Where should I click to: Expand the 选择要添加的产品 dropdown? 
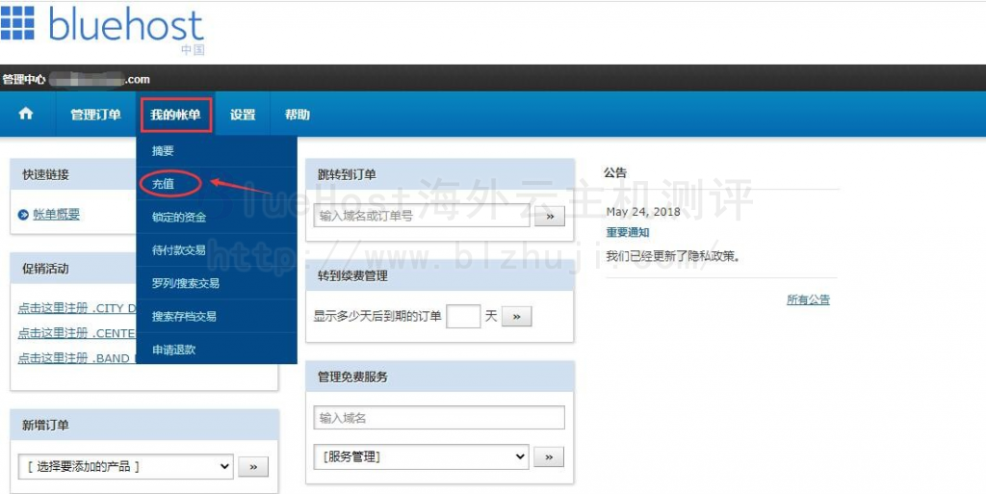pyautogui.click(x=125, y=467)
